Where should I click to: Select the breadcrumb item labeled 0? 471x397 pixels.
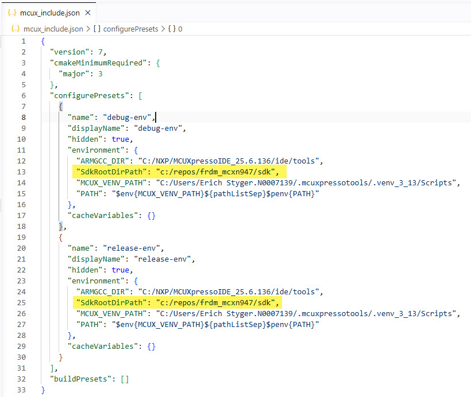(x=180, y=29)
